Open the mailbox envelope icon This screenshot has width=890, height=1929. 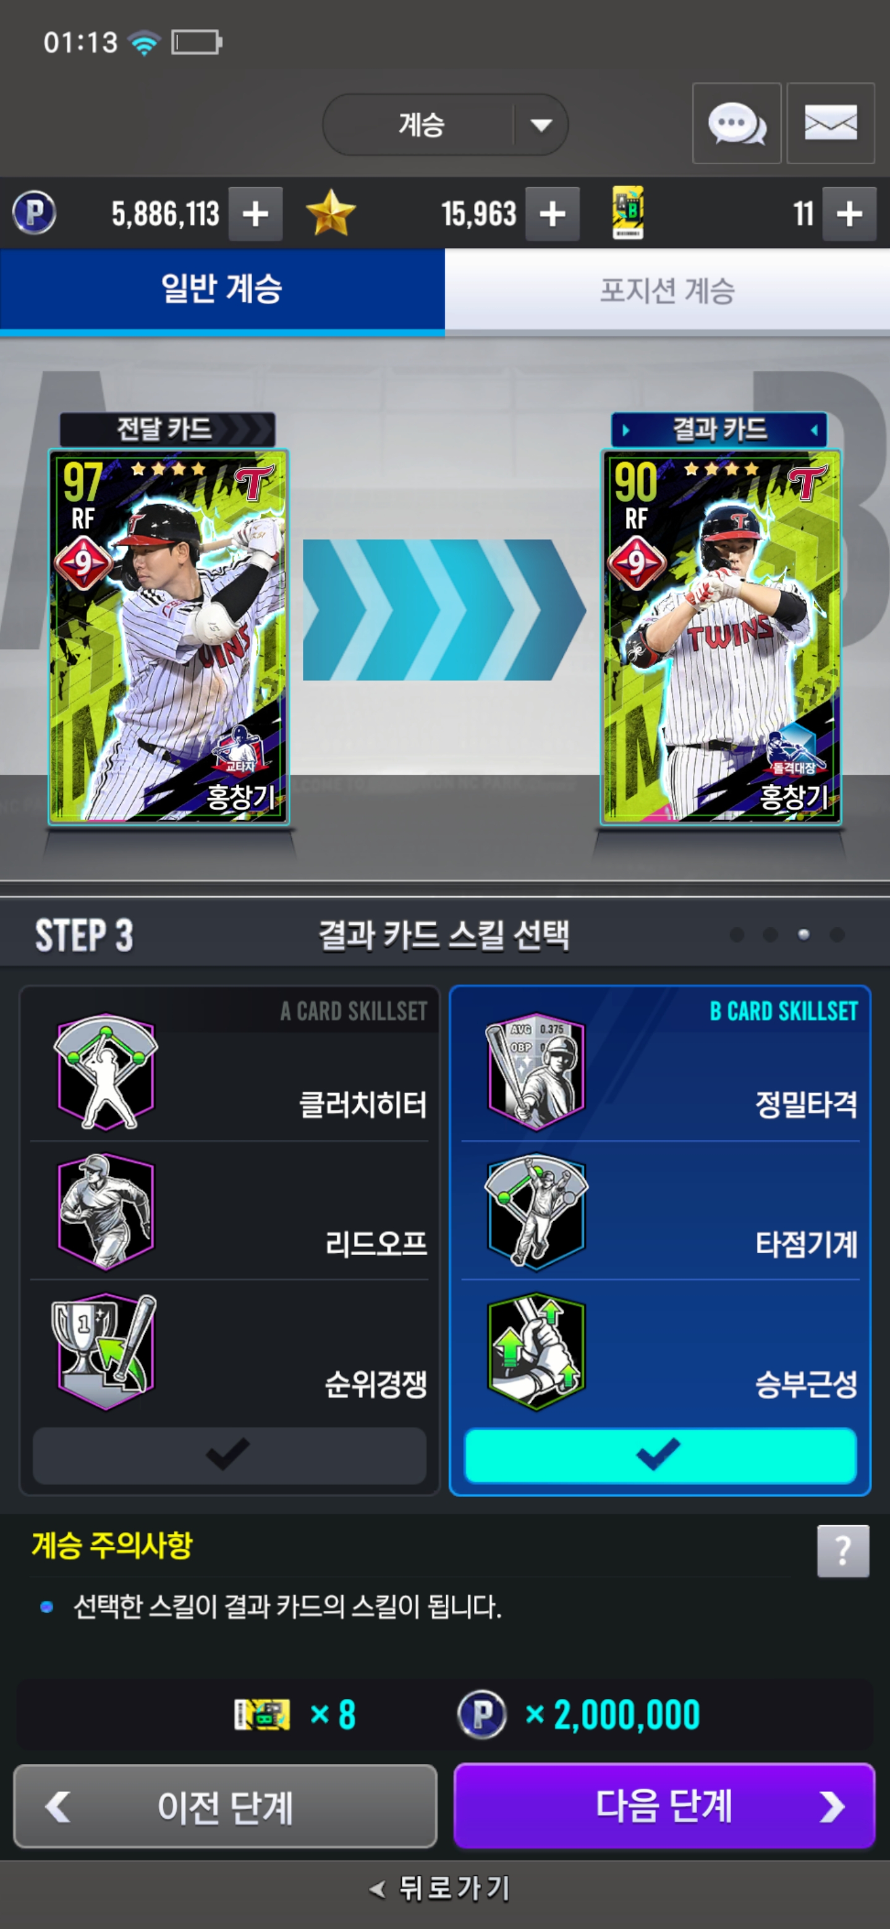pyautogui.click(x=830, y=124)
